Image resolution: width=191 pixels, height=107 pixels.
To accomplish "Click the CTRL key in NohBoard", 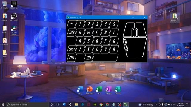I will (x=72, y=58).
